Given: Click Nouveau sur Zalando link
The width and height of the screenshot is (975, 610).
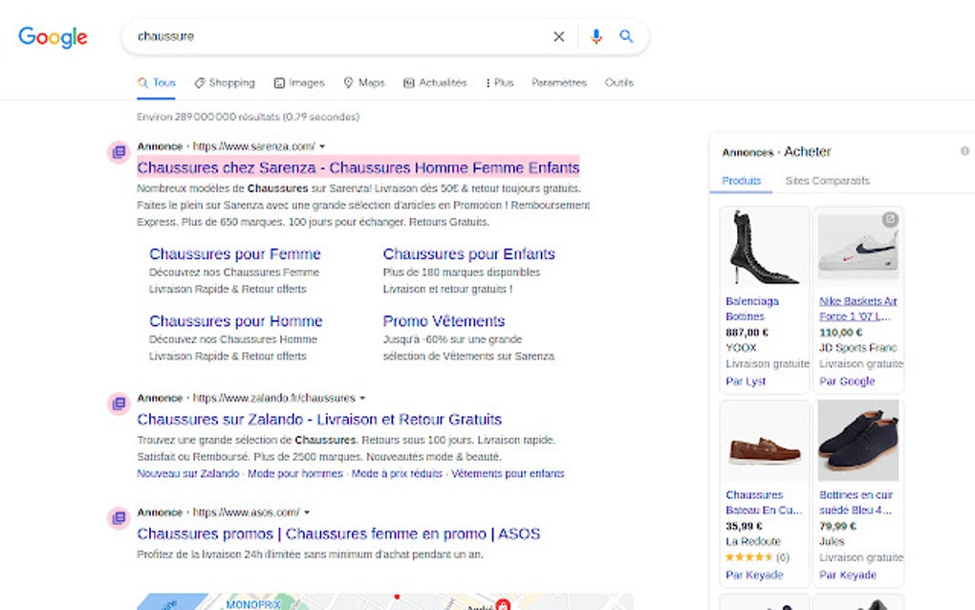Looking at the screenshot, I should pos(187,473).
